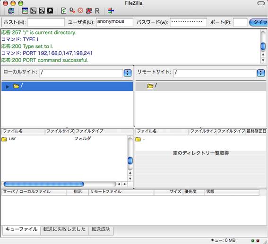The image size is (268, 244).
Task: Click the green activity indicator in status bar
Action: coord(252,241)
